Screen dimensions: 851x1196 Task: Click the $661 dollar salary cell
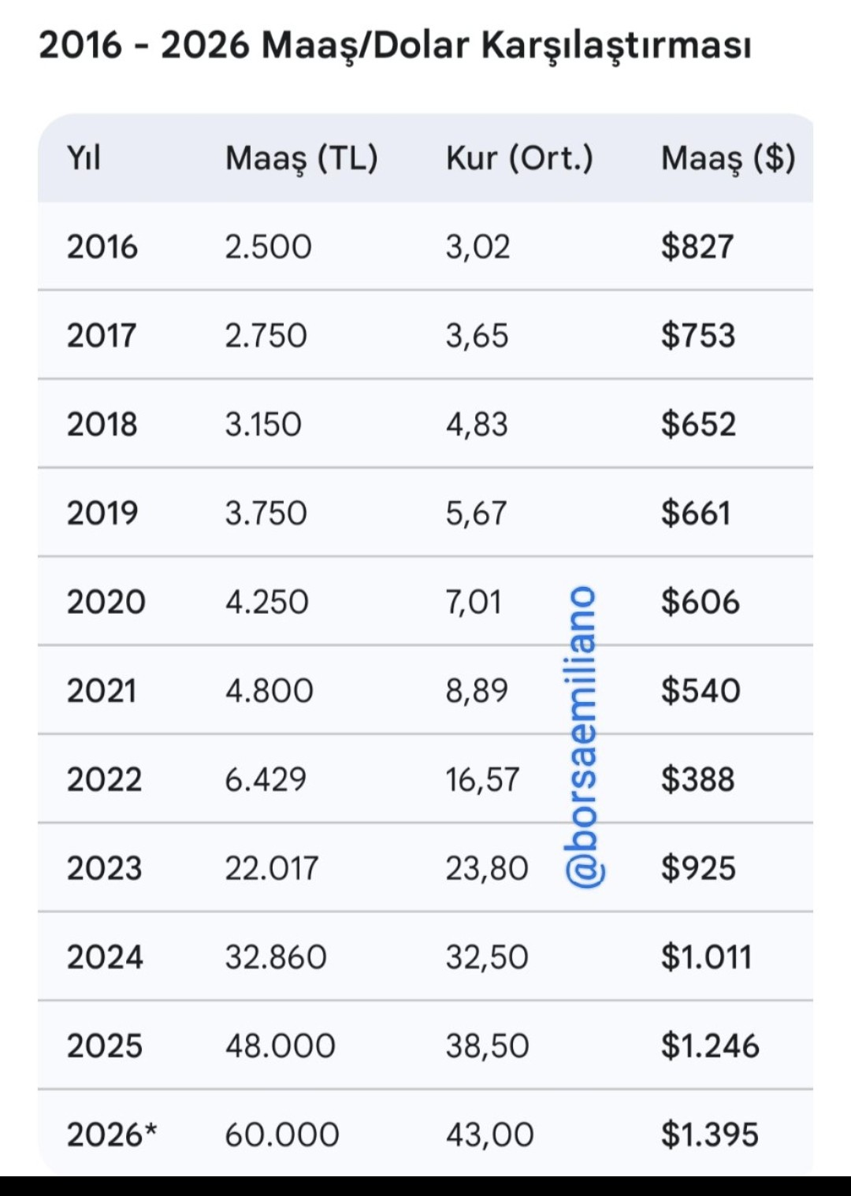[696, 513]
